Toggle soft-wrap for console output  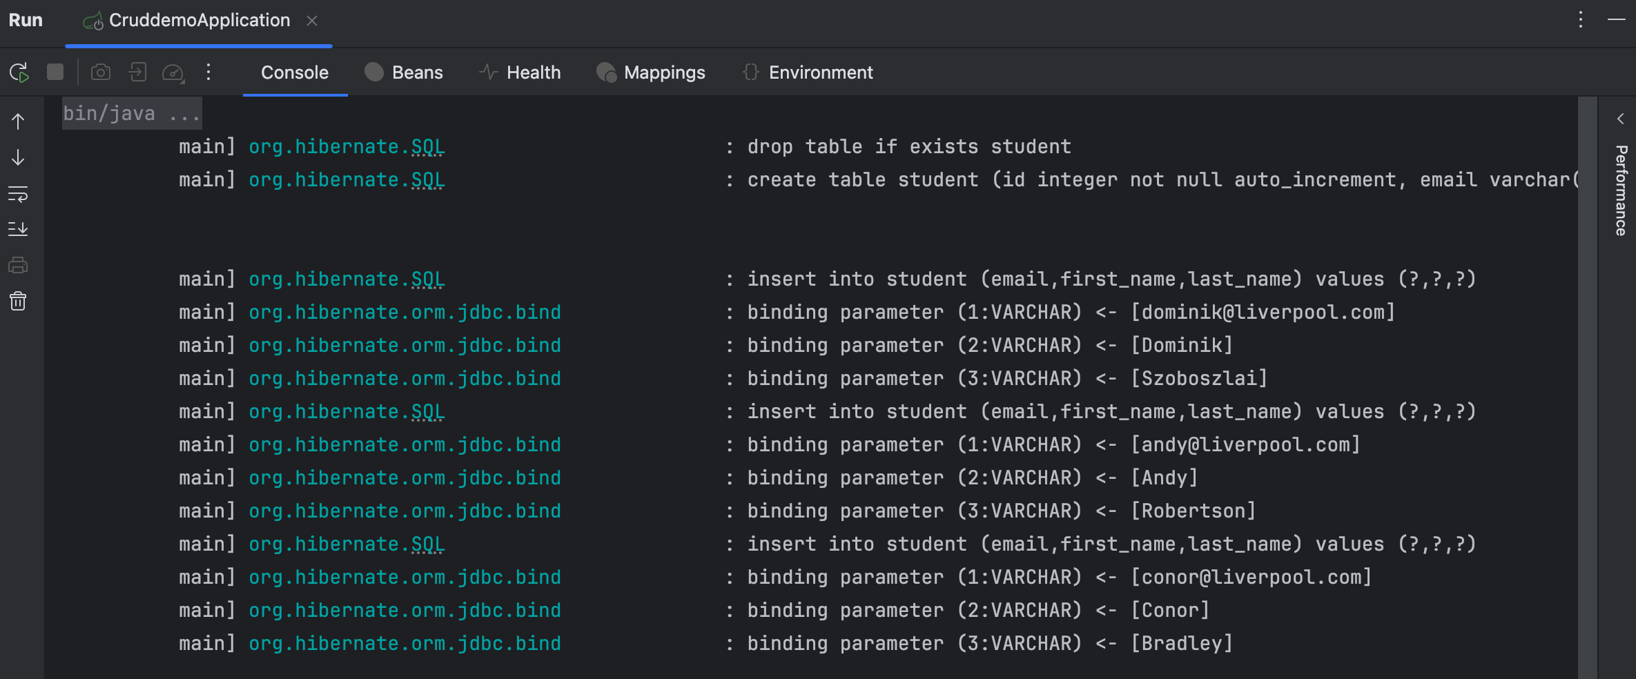[x=18, y=194]
